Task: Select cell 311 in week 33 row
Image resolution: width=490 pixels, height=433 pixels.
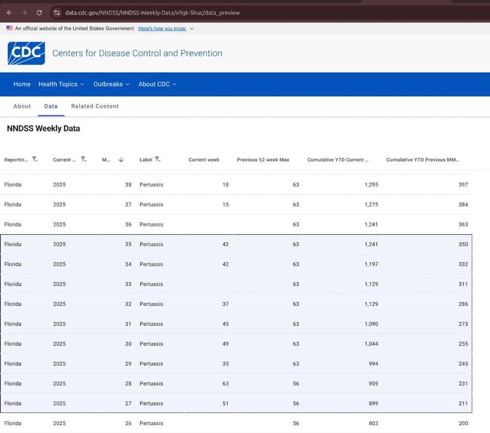Action: pos(463,284)
